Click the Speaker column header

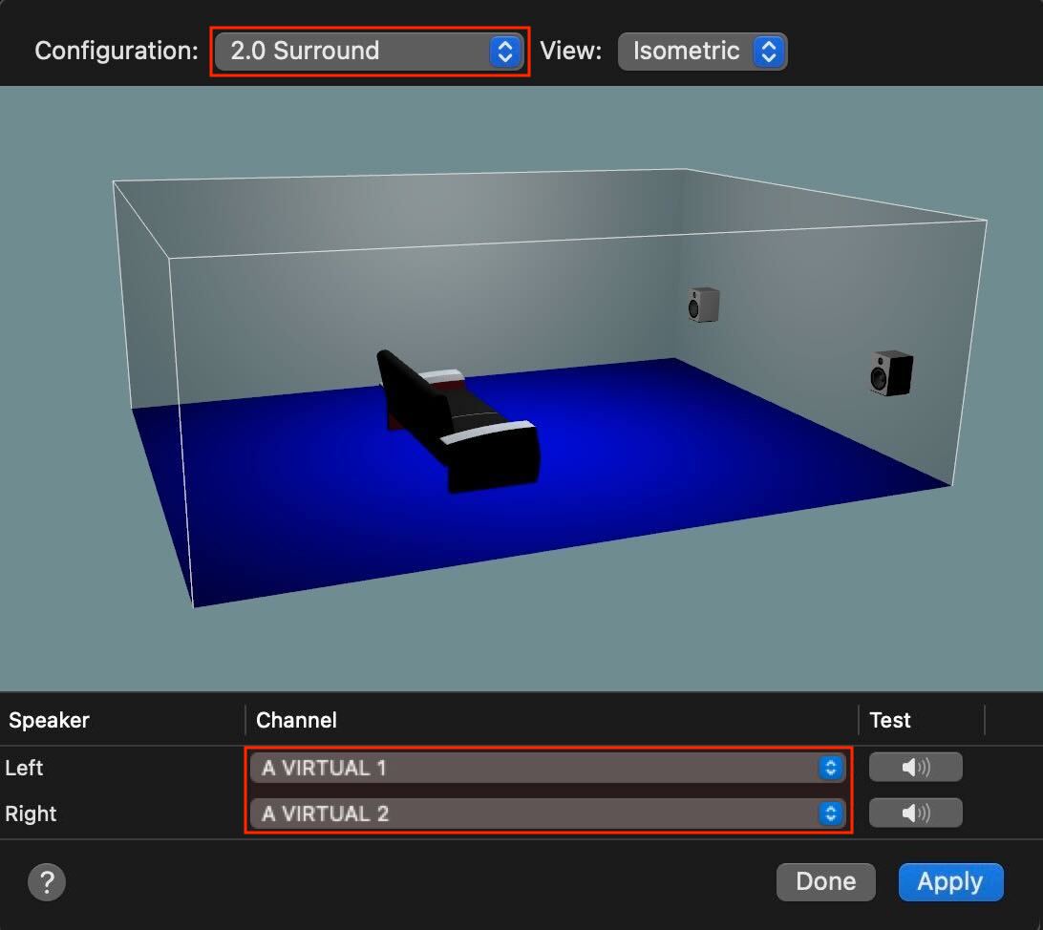point(49,720)
